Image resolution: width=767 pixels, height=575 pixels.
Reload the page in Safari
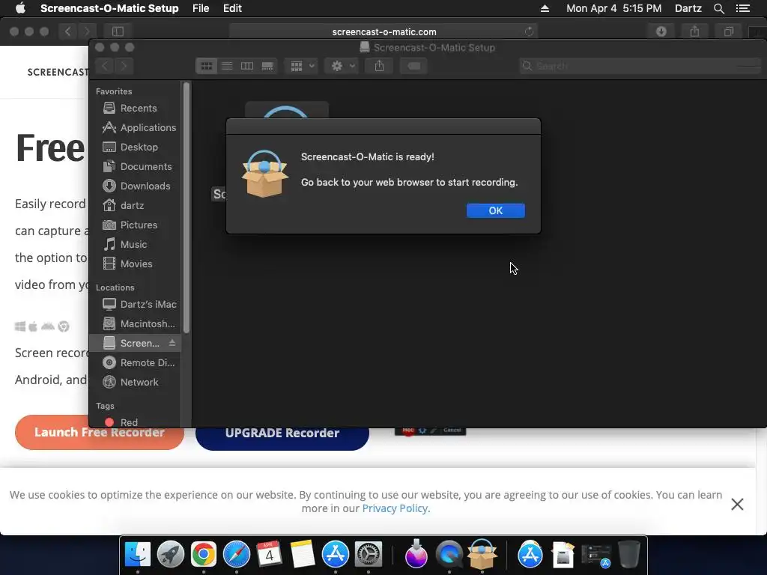(529, 31)
